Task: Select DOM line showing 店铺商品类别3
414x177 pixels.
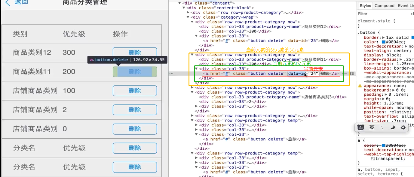Action: coord(273,97)
